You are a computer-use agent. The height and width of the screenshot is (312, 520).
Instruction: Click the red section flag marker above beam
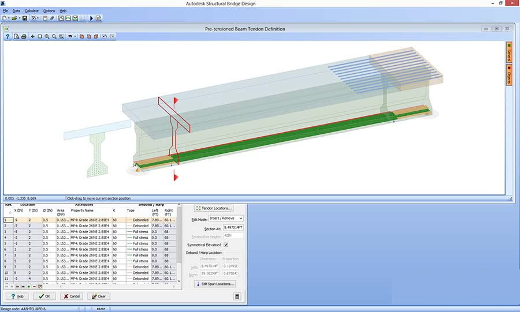click(176, 100)
